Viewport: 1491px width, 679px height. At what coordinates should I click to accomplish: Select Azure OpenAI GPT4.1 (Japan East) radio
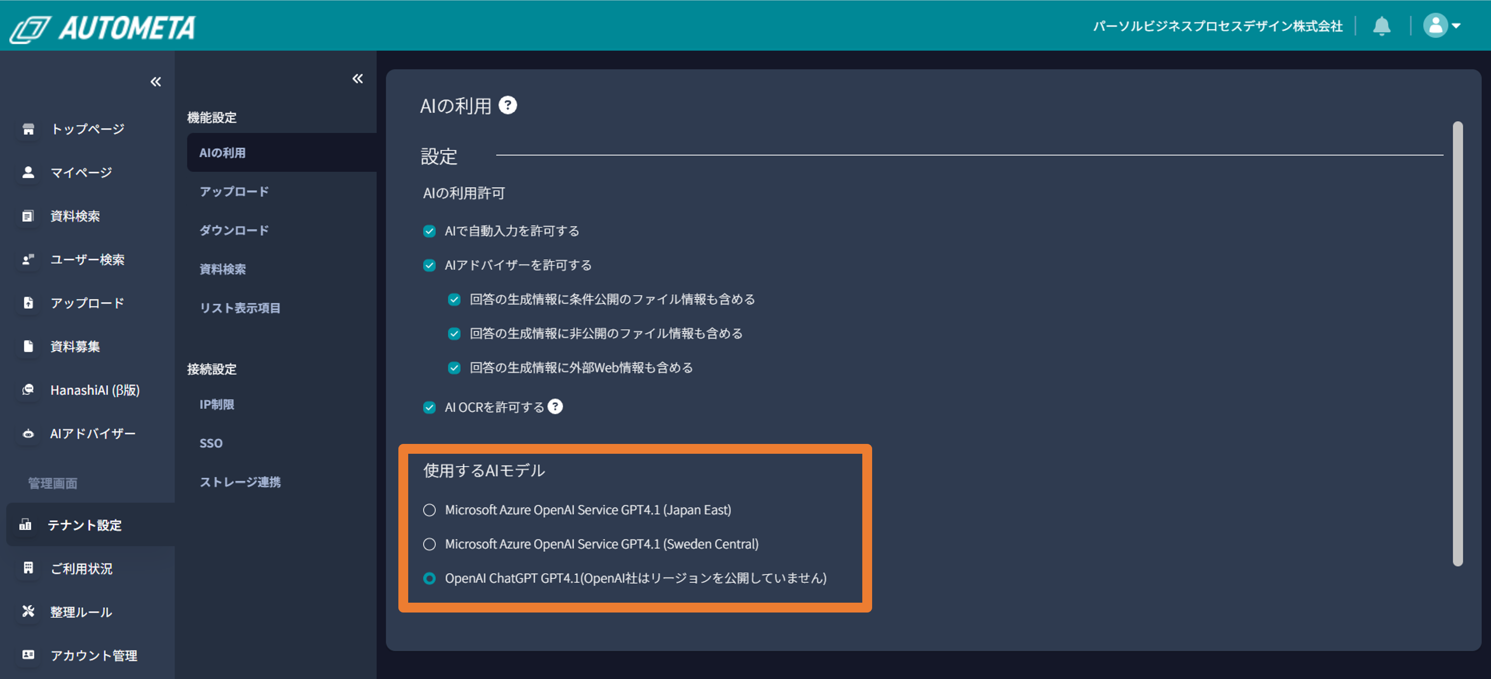429,510
